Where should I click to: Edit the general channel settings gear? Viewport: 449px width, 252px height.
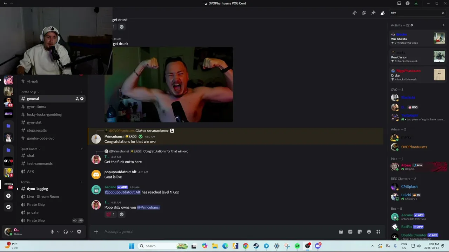pyautogui.click(x=82, y=99)
